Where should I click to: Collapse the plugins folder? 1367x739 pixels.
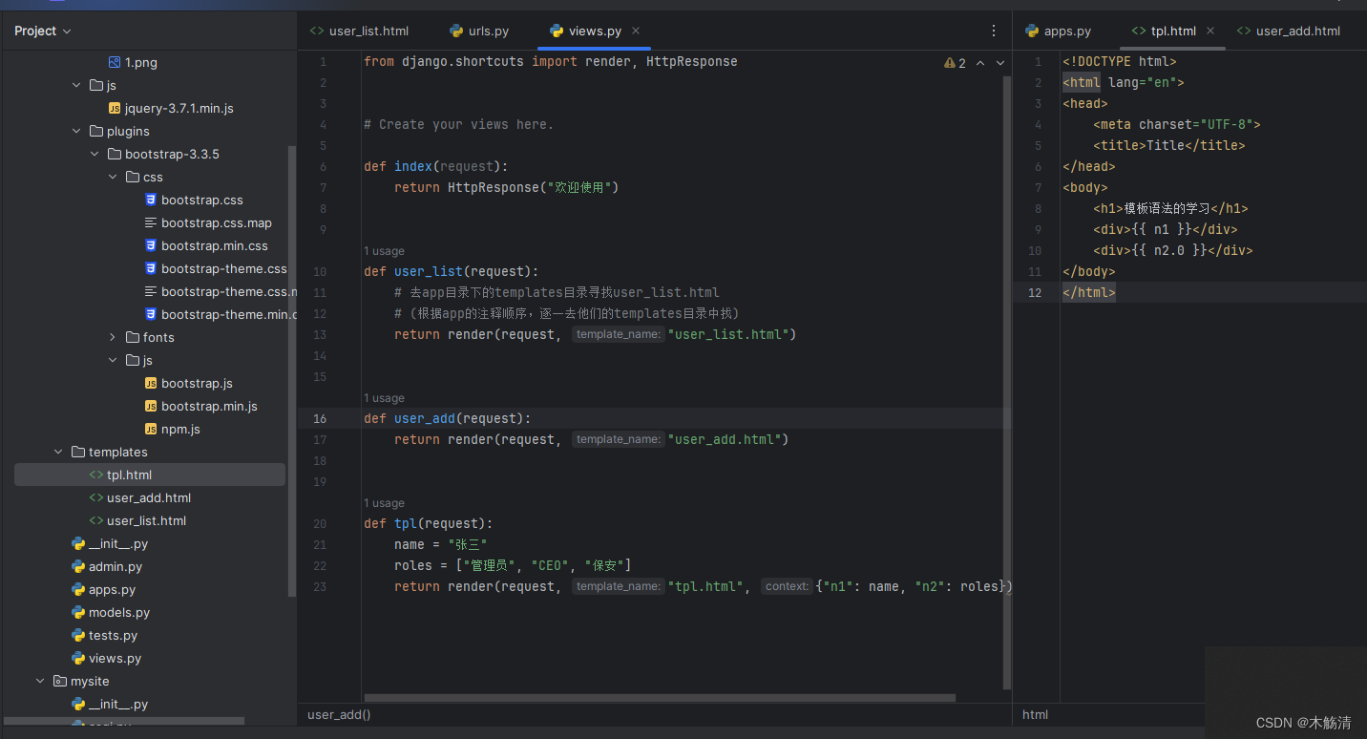[76, 131]
